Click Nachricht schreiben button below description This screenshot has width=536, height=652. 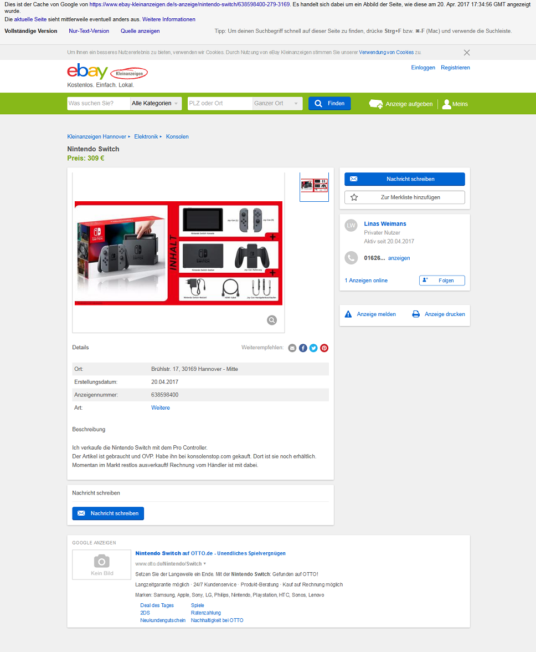[108, 513]
